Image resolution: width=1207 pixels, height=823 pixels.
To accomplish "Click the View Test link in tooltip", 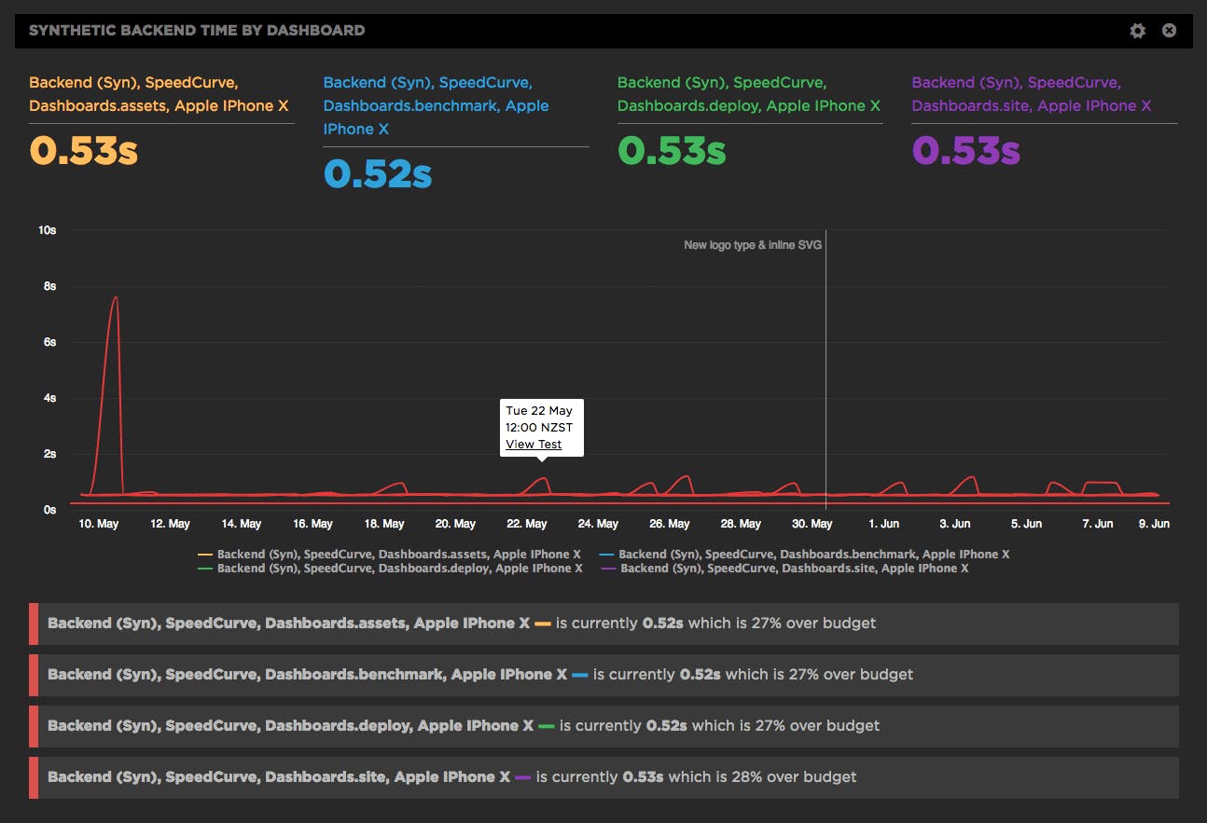I will click(x=534, y=445).
